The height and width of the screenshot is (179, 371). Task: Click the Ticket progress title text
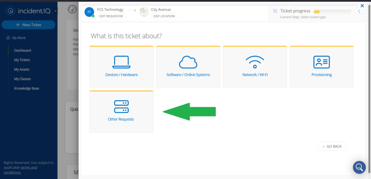pos(295,11)
